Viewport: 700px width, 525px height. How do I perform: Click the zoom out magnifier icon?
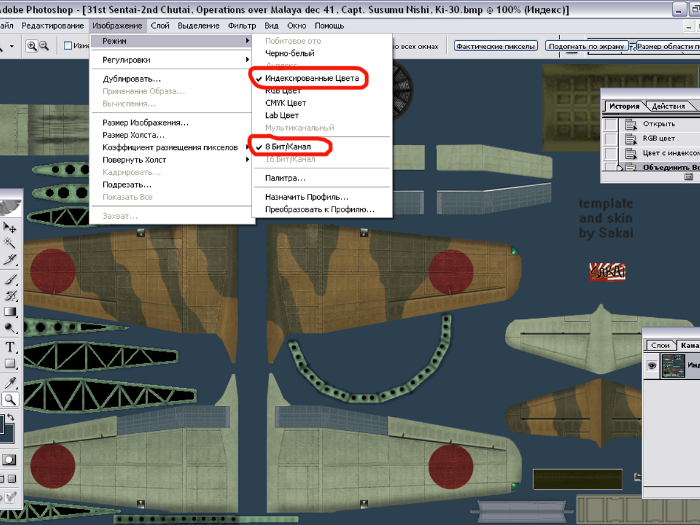click(44, 46)
